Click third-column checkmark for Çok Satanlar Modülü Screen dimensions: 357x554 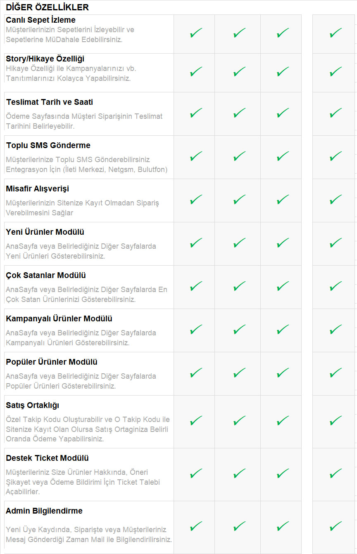point(283,286)
